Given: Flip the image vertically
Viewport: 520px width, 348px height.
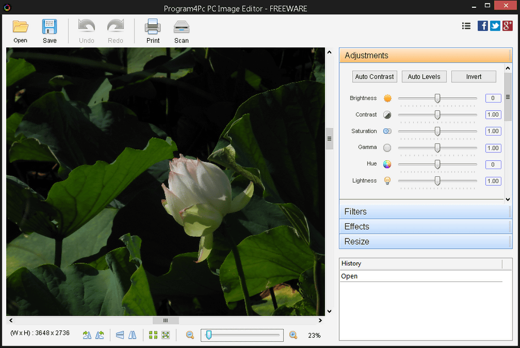Looking at the screenshot, I should [x=120, y=335].
